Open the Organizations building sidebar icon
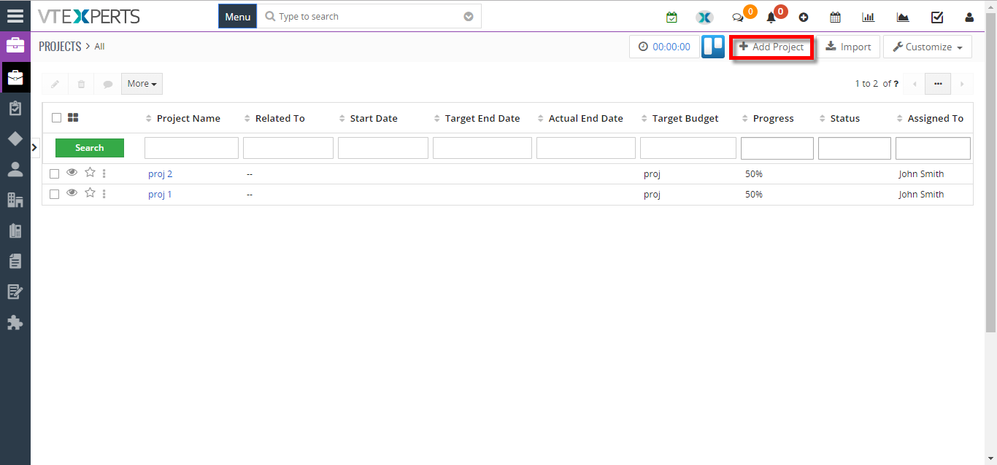 15,200
